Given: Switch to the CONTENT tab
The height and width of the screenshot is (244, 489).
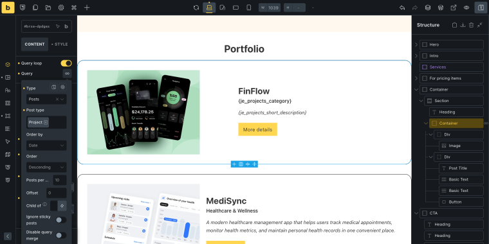Looking at the screenshot, I should point(35,44).
